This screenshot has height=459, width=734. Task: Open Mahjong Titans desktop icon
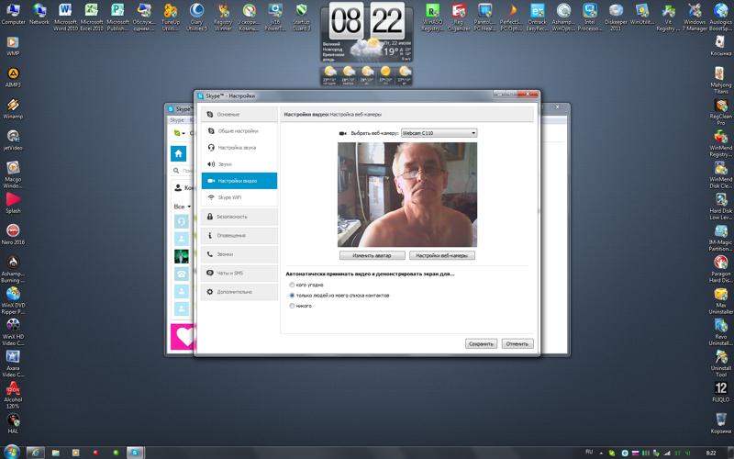(720, 80)
